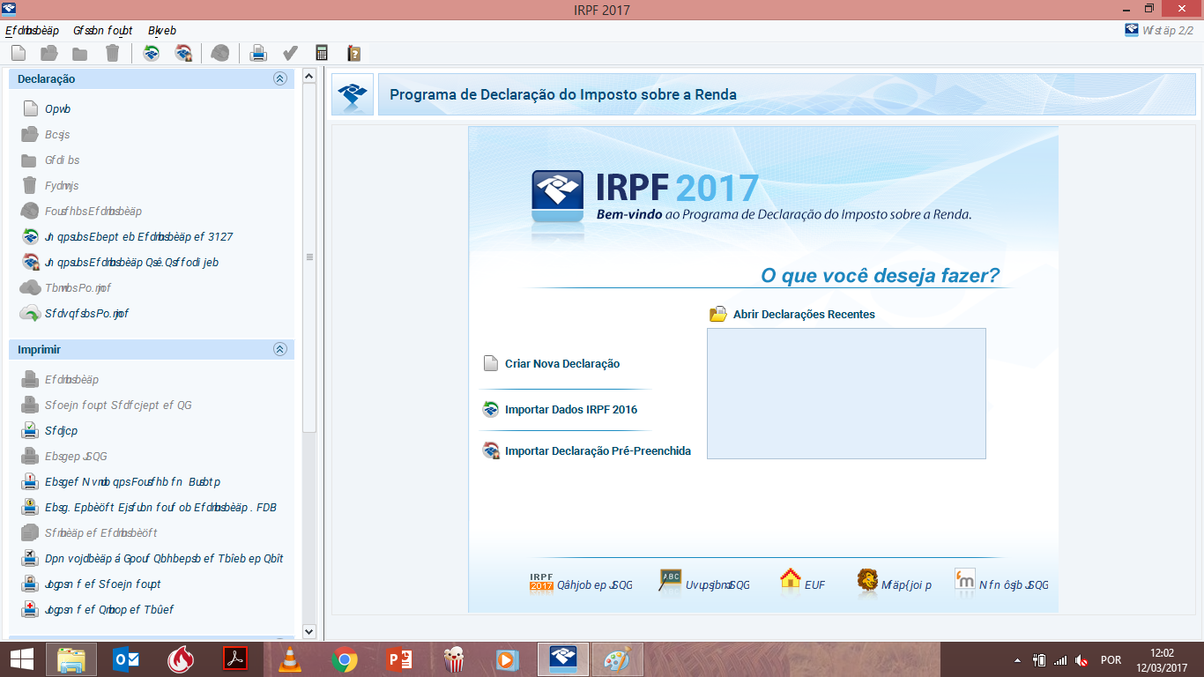Click the close folder toolbar icon
The width and height of the screenshot is (1204, 677).
click(x=80, y=54)
